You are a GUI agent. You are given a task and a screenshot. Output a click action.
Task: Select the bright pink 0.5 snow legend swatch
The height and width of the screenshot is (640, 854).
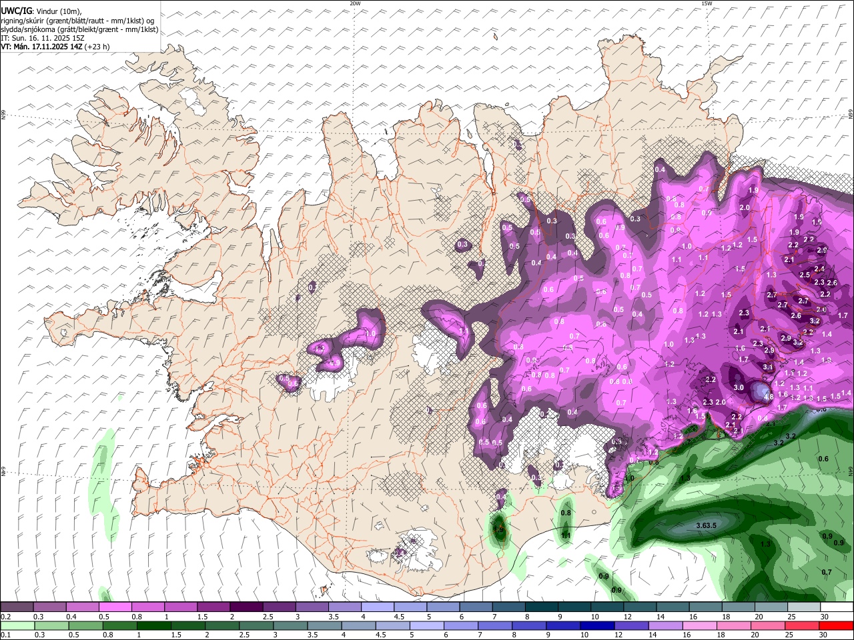pos(115,607)
